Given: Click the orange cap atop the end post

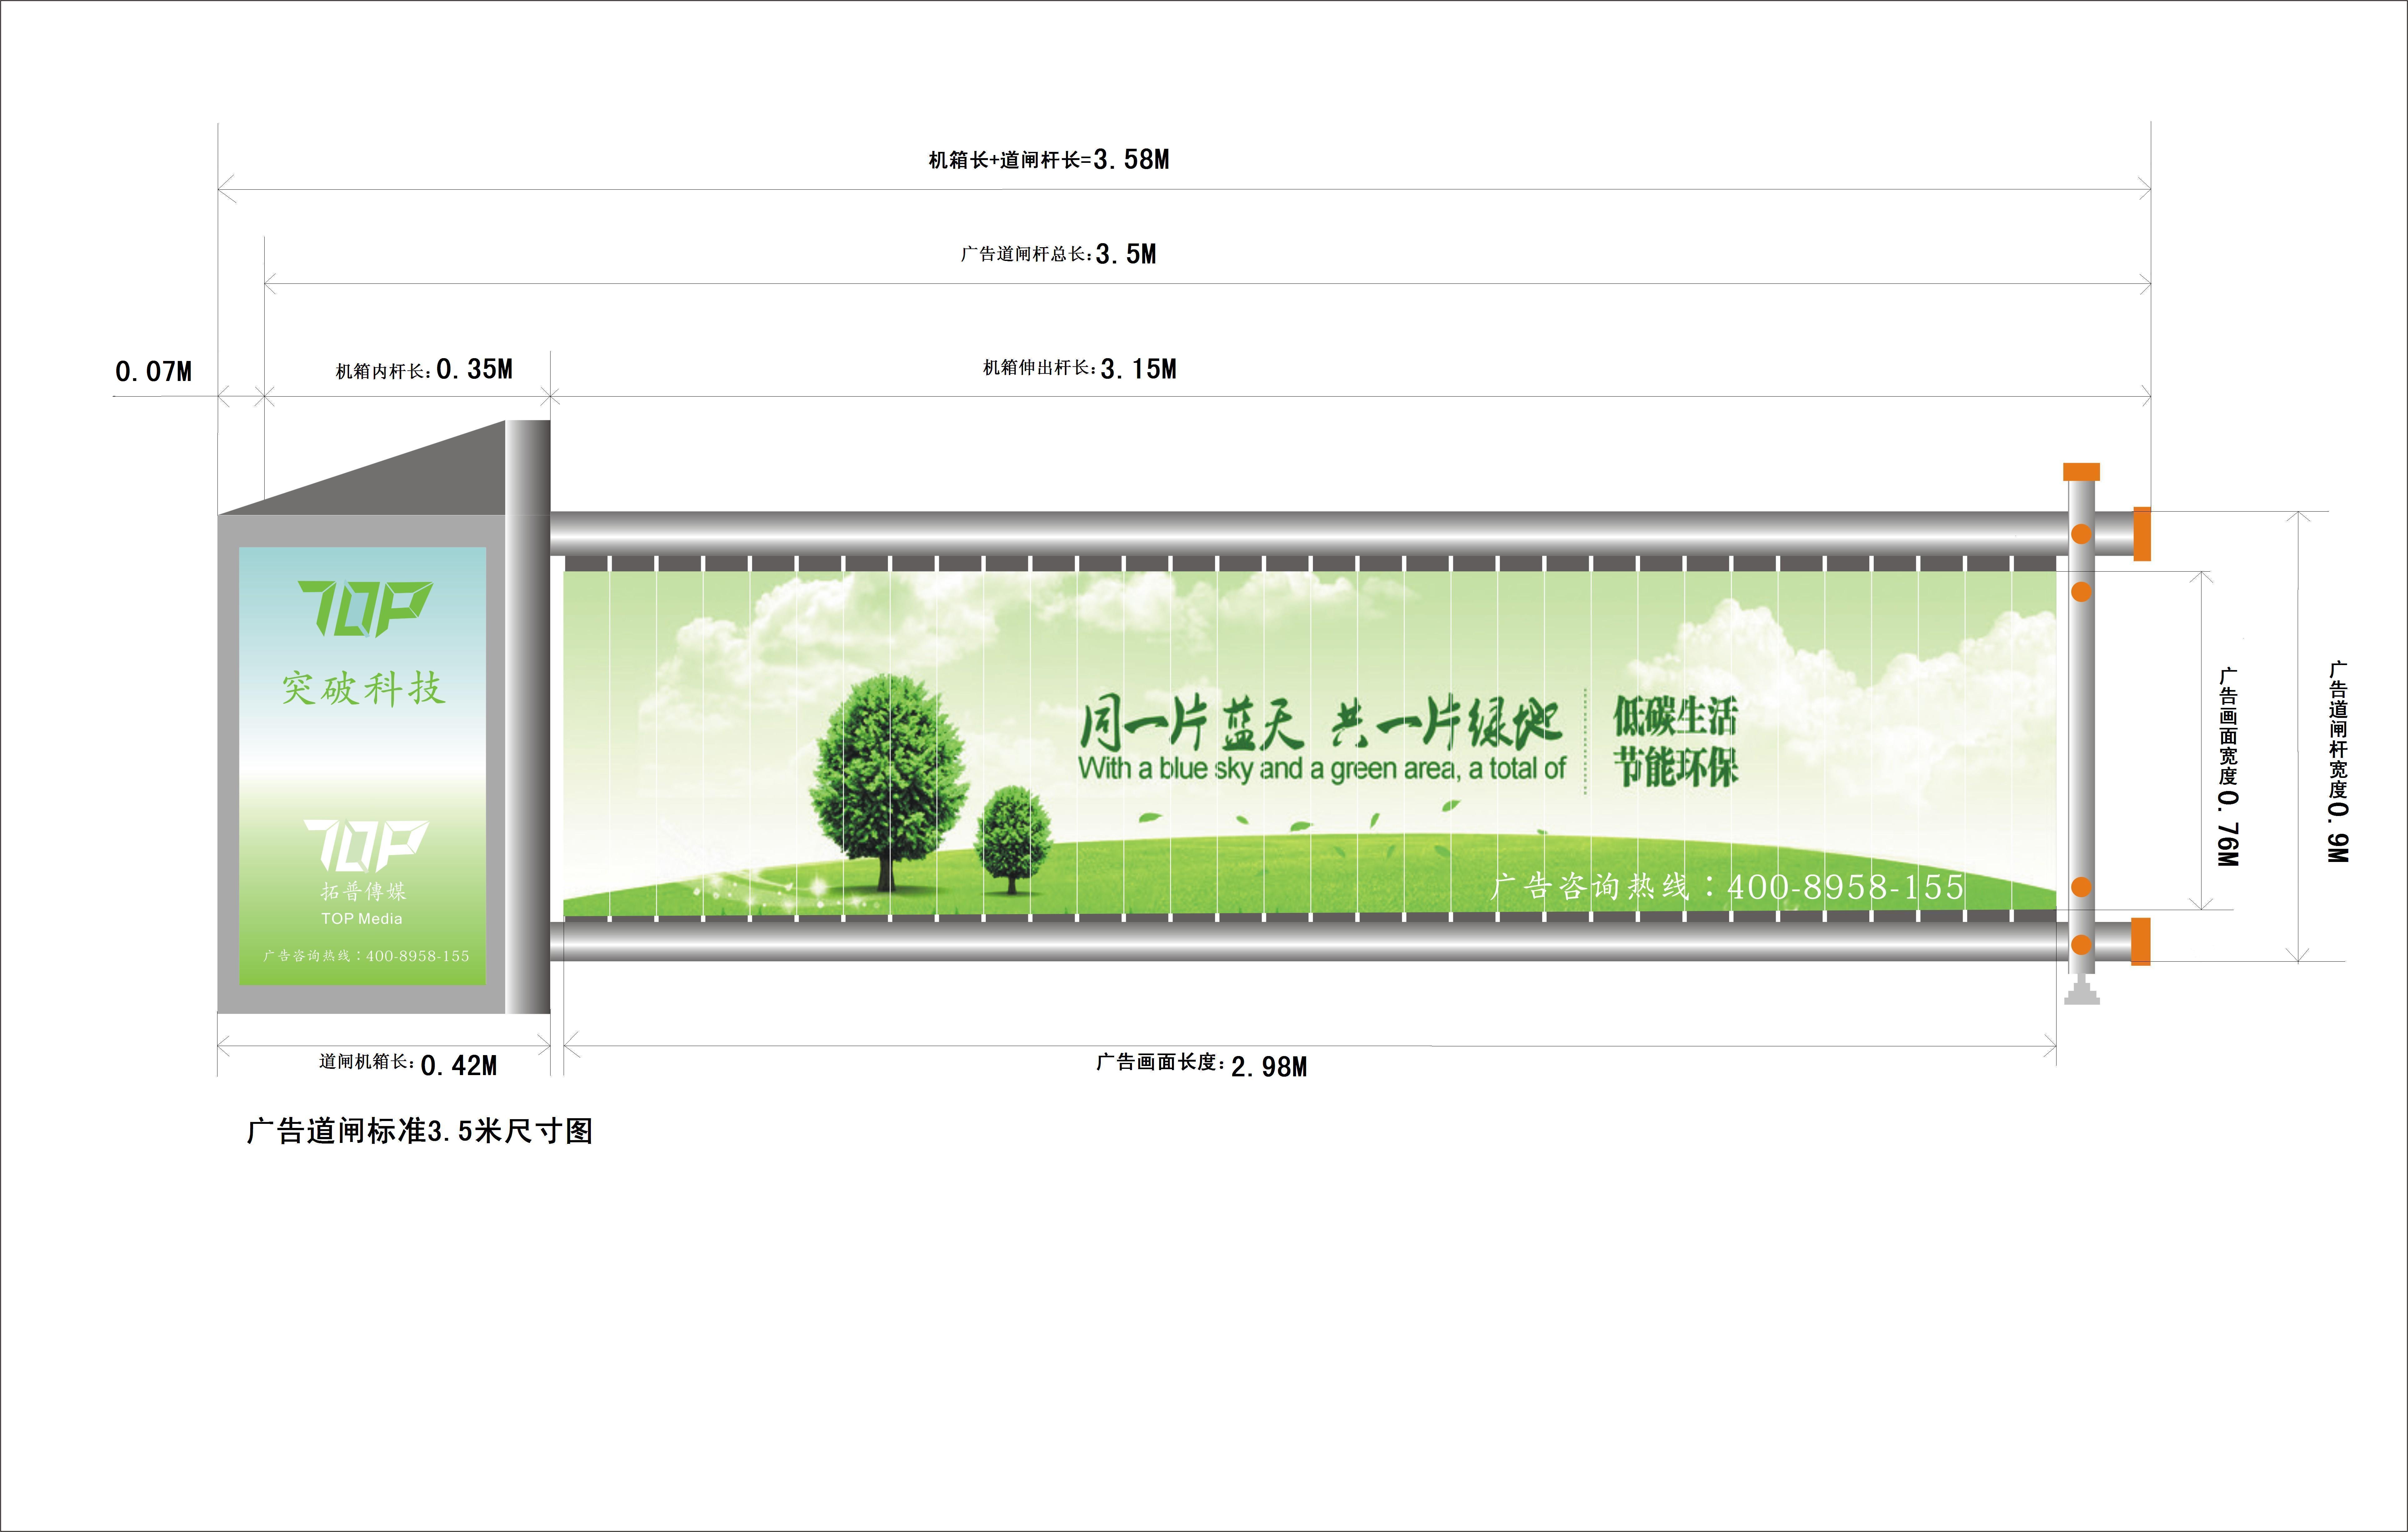Looking at the screenshot, I should click(2081, 472).
